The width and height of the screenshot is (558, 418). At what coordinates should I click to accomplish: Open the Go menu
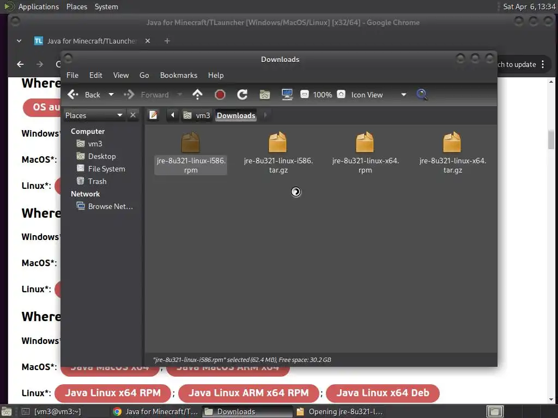144,75
